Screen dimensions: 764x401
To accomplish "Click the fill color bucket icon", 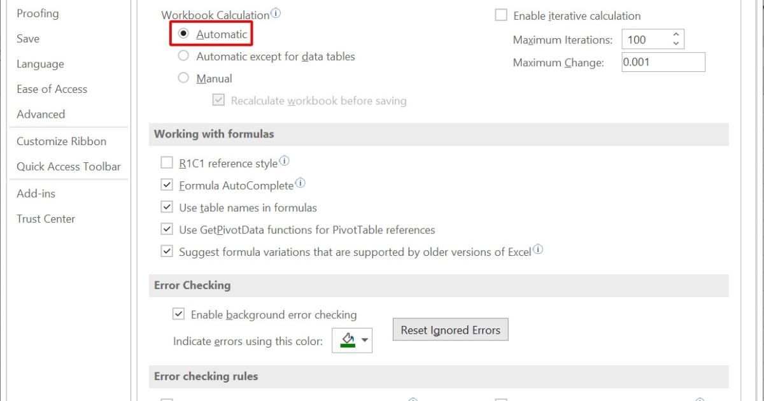I will [x=347, y=340].
